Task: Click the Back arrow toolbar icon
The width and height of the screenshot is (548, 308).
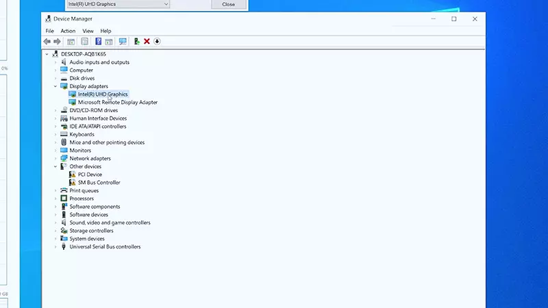Action: pos(47,42)
